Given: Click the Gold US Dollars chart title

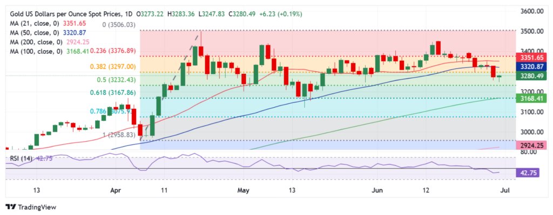Looking at the screenshot, I should [71, 14].
